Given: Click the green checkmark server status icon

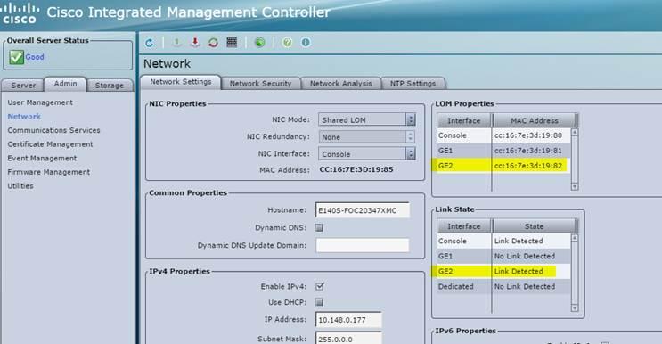Looking at the screenshot, I should (x=16, y=57).
